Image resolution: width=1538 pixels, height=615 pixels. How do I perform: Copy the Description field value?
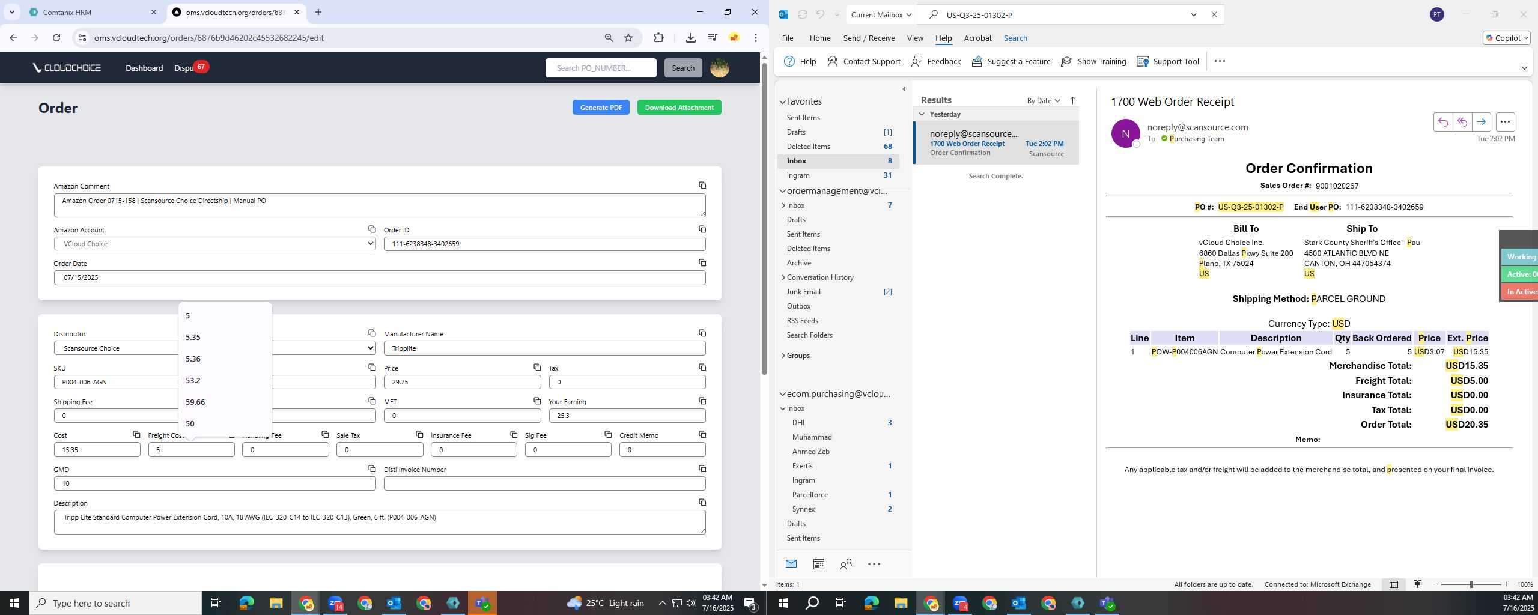pos(702,502)
